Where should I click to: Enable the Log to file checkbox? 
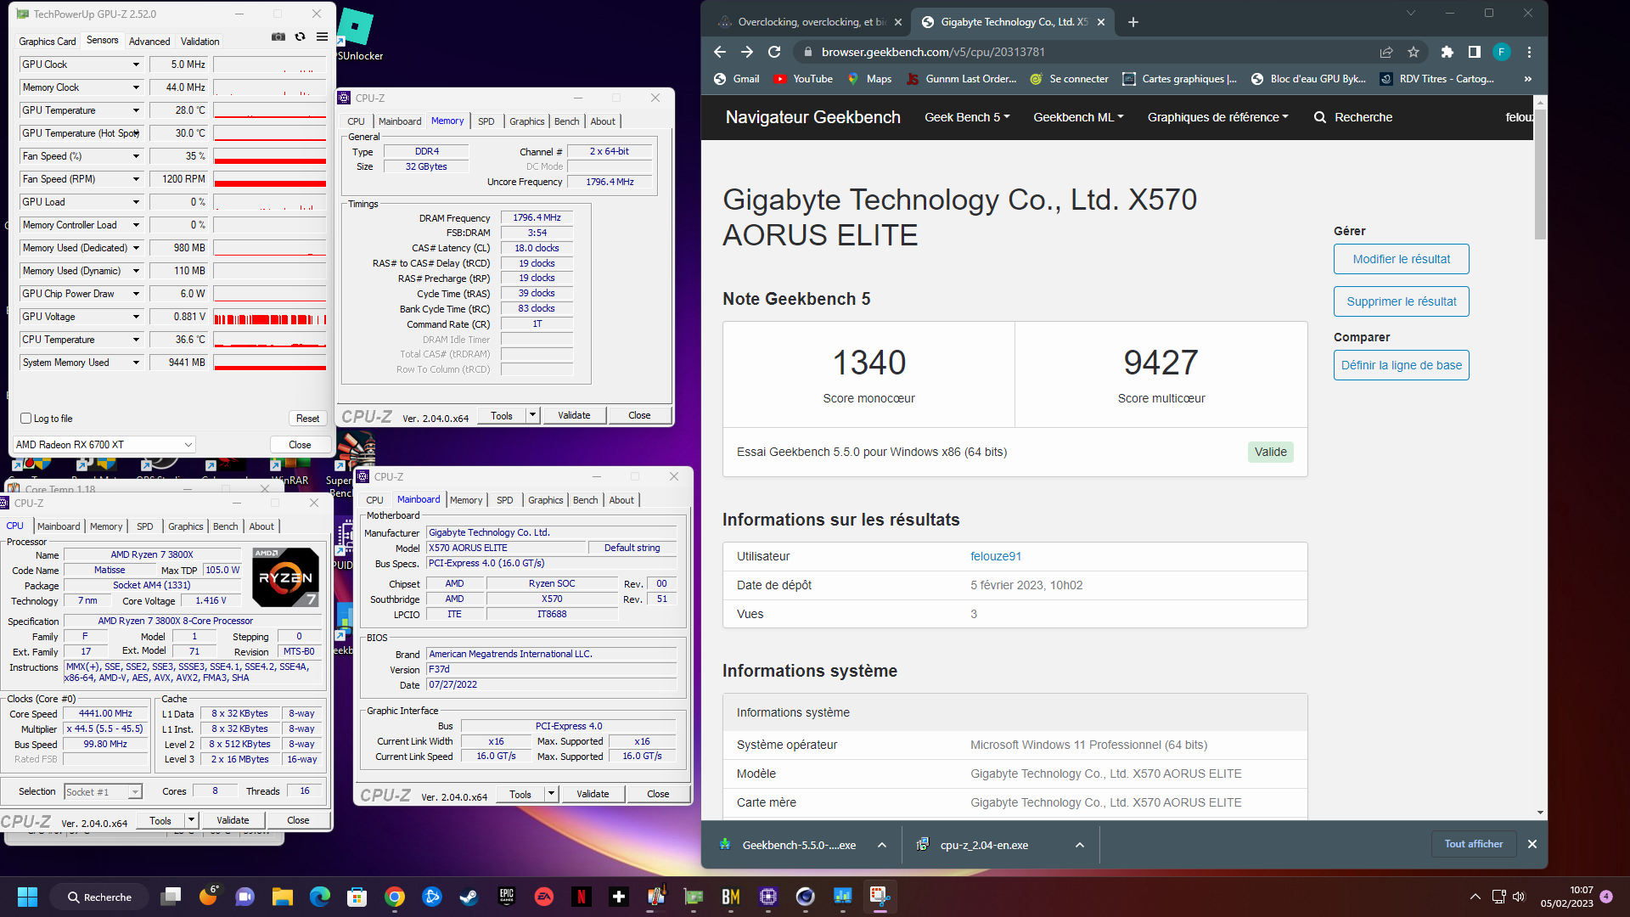[x=25, y=419]
